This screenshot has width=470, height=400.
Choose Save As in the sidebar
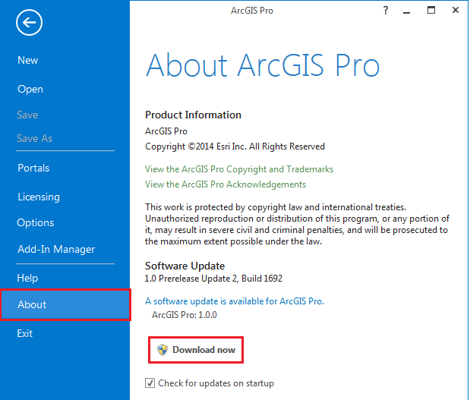(x=35, y=138)
